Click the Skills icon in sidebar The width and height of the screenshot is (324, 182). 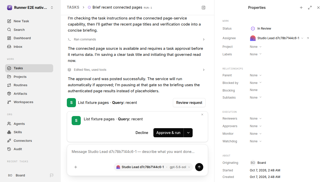(9, 132)
